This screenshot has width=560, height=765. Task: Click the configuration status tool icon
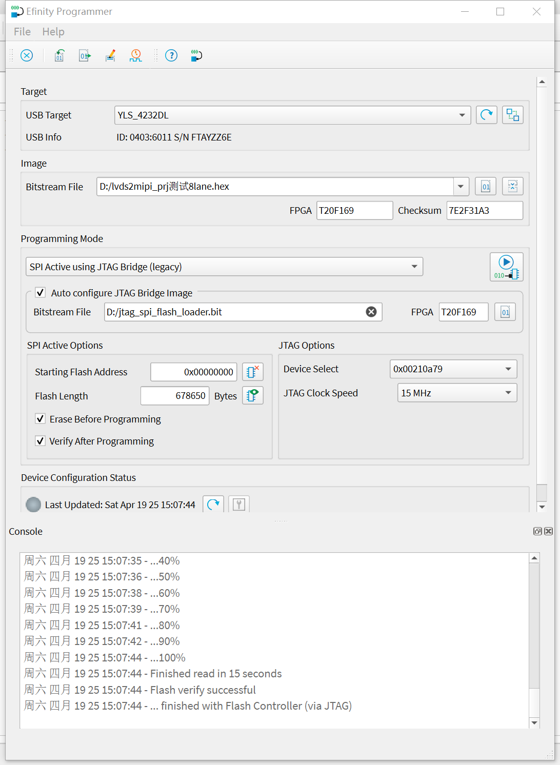pos(239,504)
